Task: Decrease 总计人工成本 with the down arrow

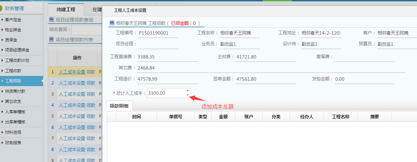Action: (187, 95)
